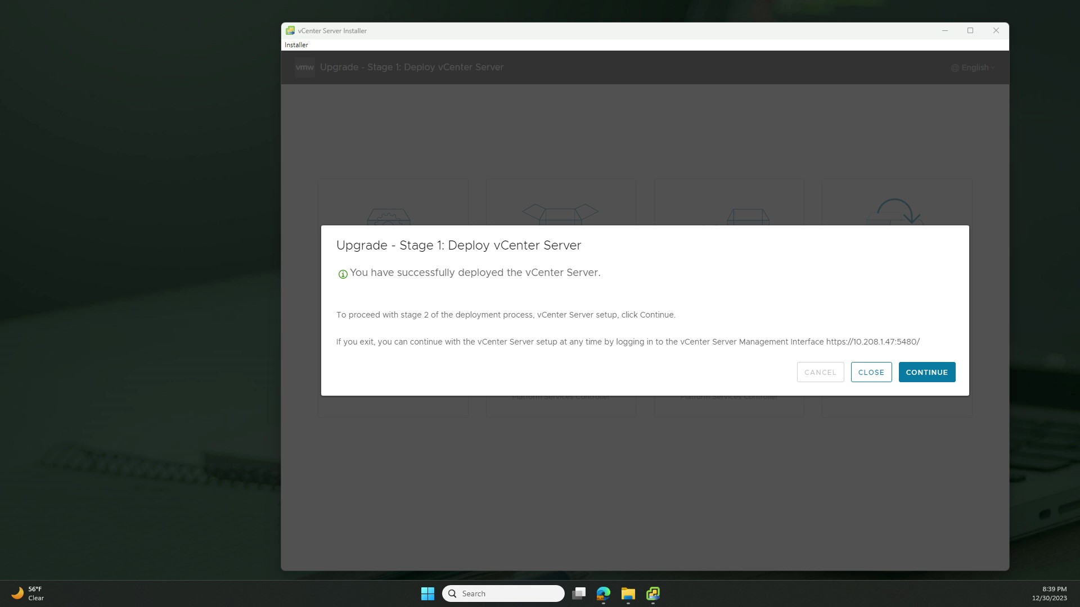Click the CONTINUE button to proceed to stage 2

pos(926,372)
